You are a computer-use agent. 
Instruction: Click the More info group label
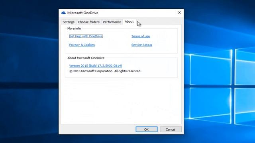[x=74, y=28]
